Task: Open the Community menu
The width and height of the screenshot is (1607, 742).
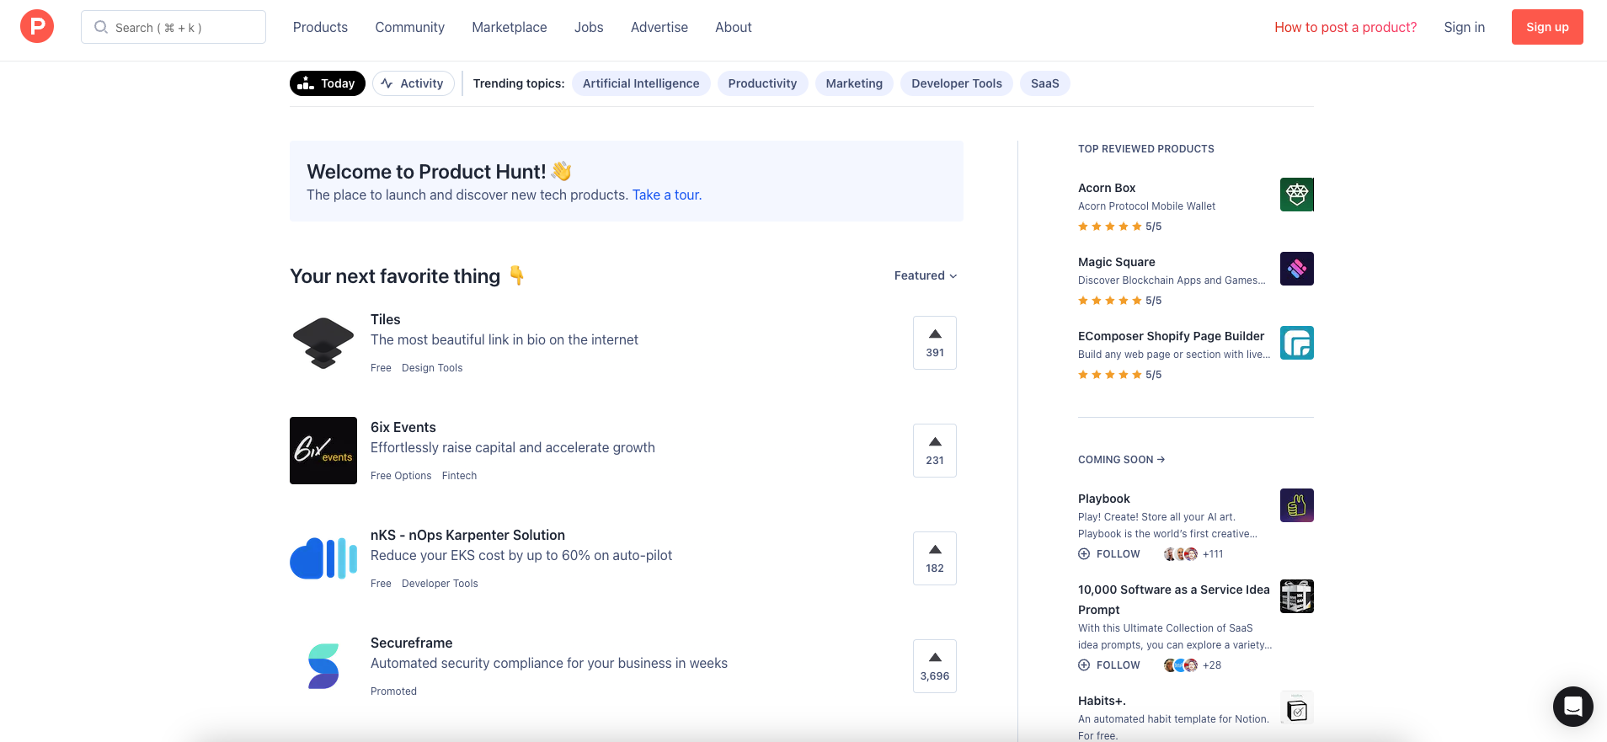Action: click(x=410, y=27)
